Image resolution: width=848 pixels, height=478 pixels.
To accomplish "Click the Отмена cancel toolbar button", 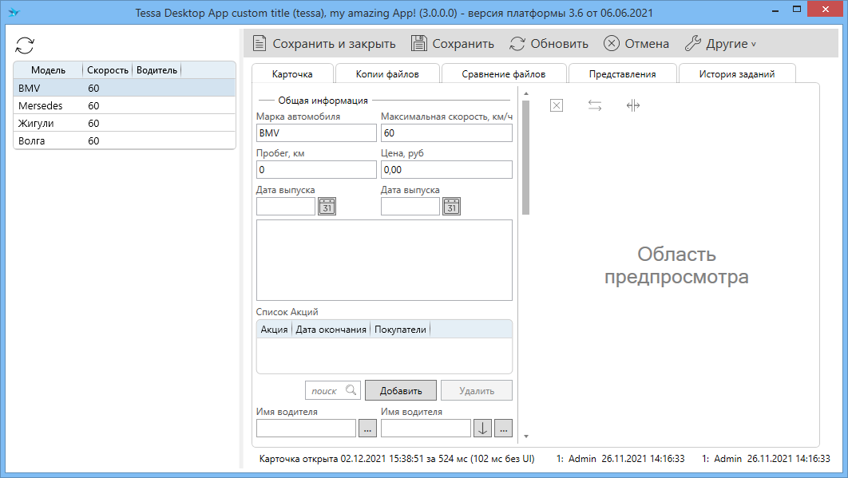I will pos(636,44).
